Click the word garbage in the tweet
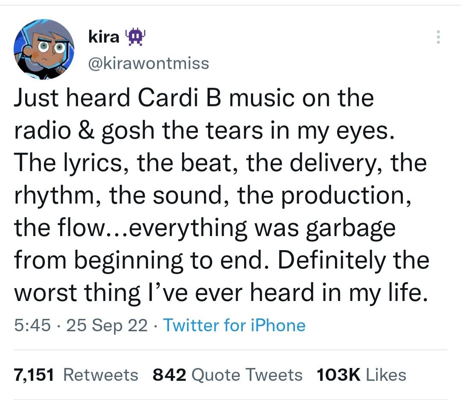 pyautogui.click(x=353, y=228)
